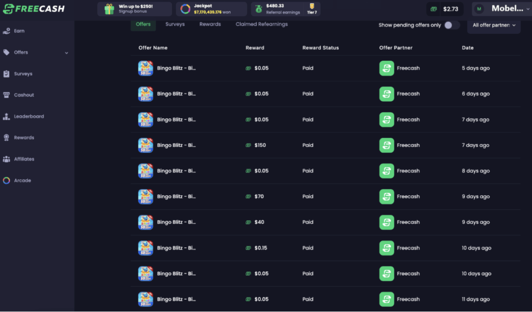The width and height of the screenshot is (532, 312).
Task: Click Bingo Blitz name in 8 days ago row
Action: pos(177,171)
